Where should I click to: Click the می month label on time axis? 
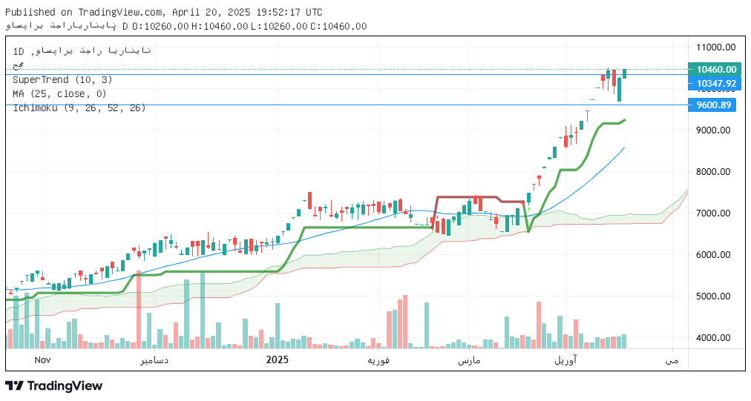672,359
